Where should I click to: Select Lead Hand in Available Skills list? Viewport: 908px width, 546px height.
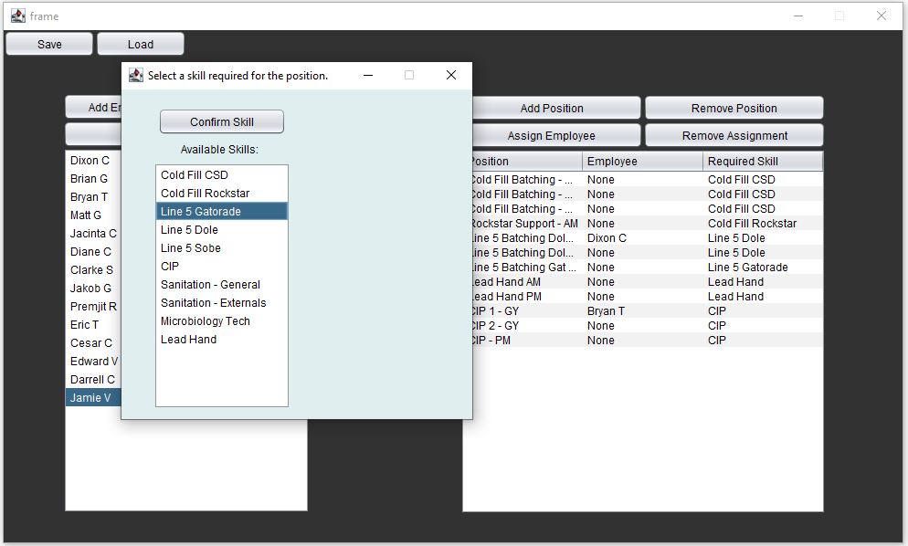(x=222, y=340)
